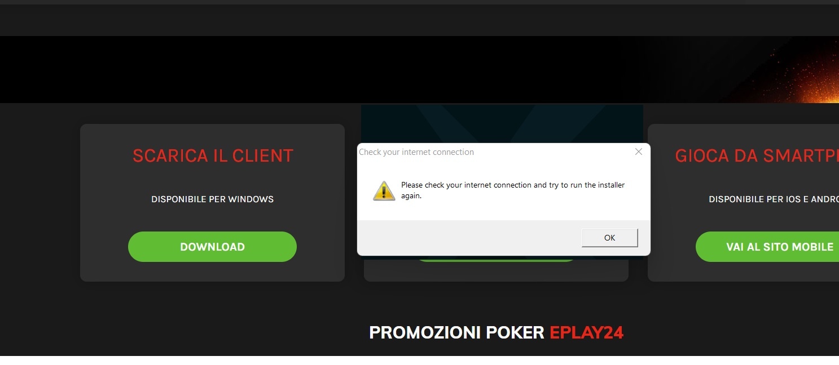
Task: Click the green DOWNLOAD button
Action: click(x=212, y=247)
